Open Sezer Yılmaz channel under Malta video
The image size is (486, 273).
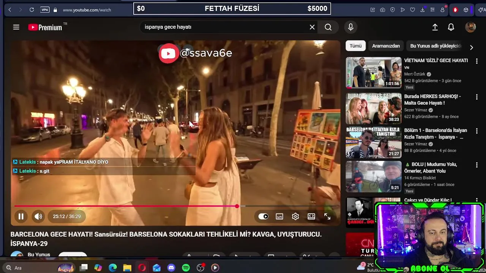tap(416, 110)
